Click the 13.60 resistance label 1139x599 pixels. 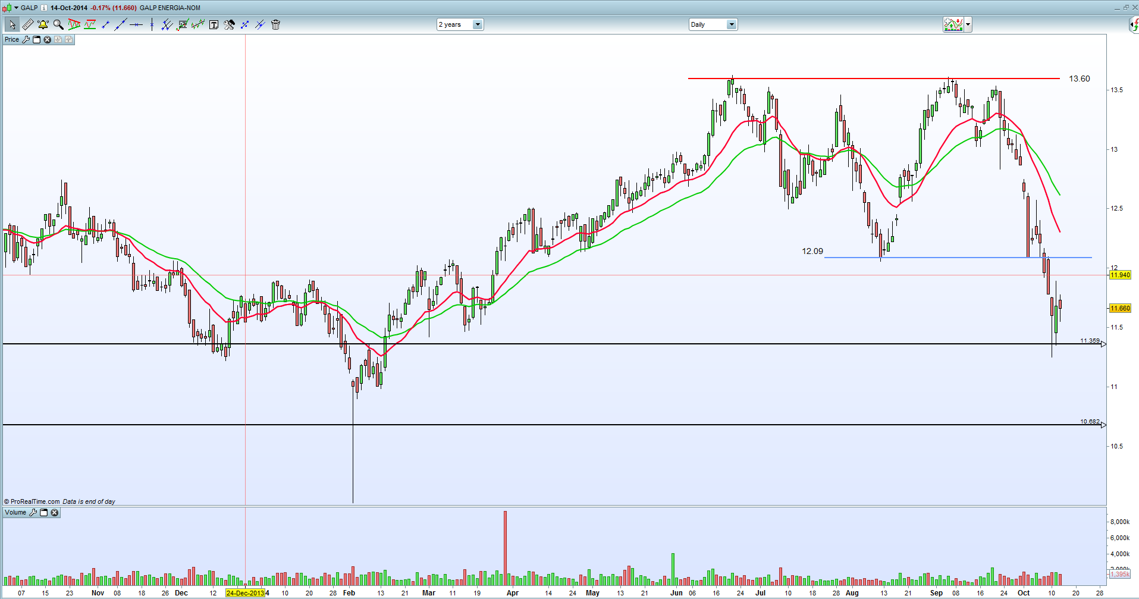coord(1080,79)
